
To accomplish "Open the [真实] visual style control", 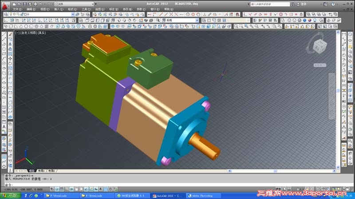I will pyautogui.click(x=42, y=33).
